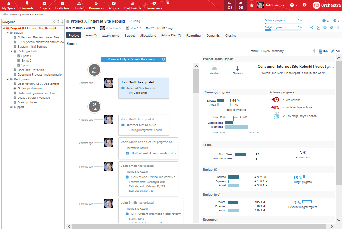
Task: Click the Weather cloud icon in the health report
Action: tap(214, 68)
